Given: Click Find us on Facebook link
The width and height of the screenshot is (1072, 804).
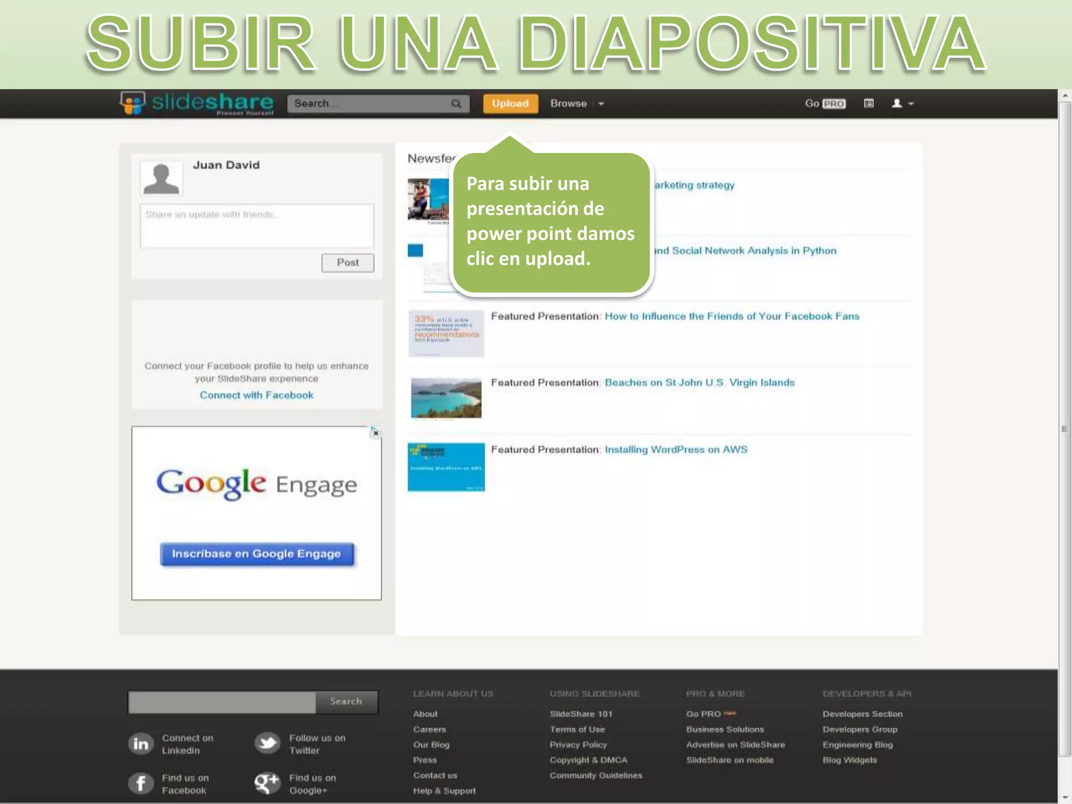Looking at the screenshot, I should [x=185, y=784].
